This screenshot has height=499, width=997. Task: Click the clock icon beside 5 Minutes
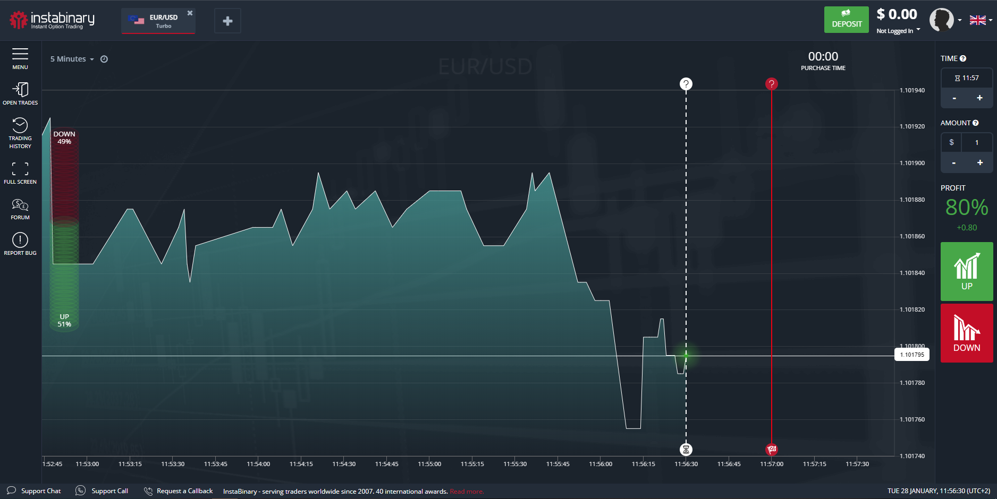click(104, 59)
